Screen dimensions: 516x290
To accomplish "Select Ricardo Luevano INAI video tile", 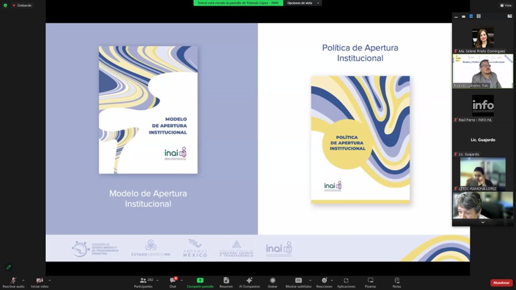I will coord(483,71).
